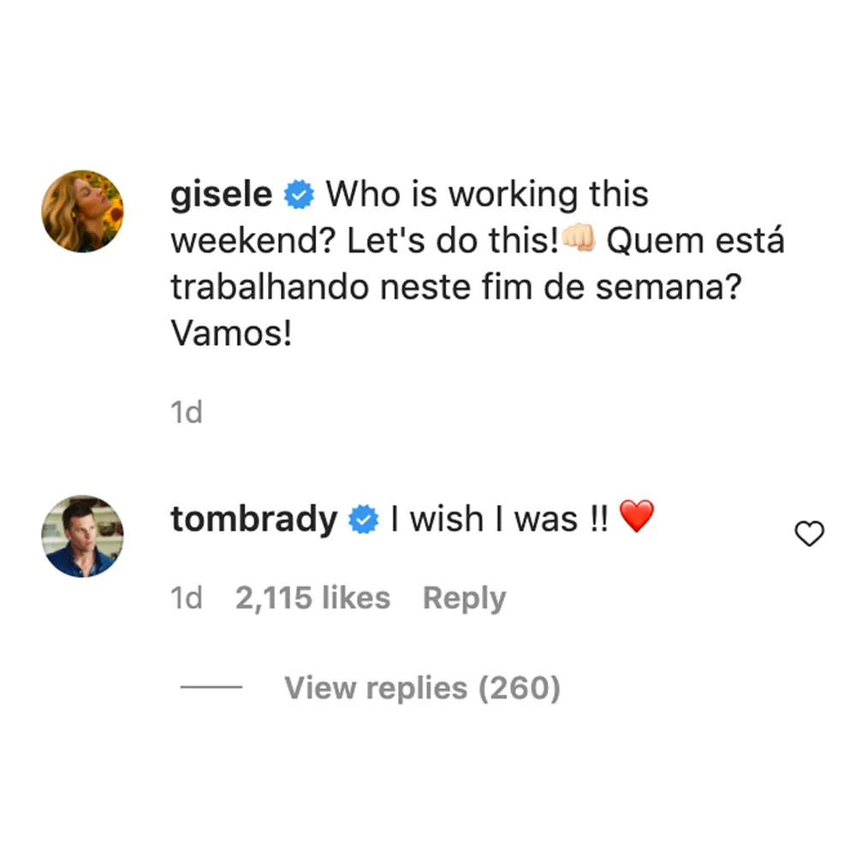The image size is (856, 856).
Task: Click gisele's blue verified badge
Action: [297, 193]
